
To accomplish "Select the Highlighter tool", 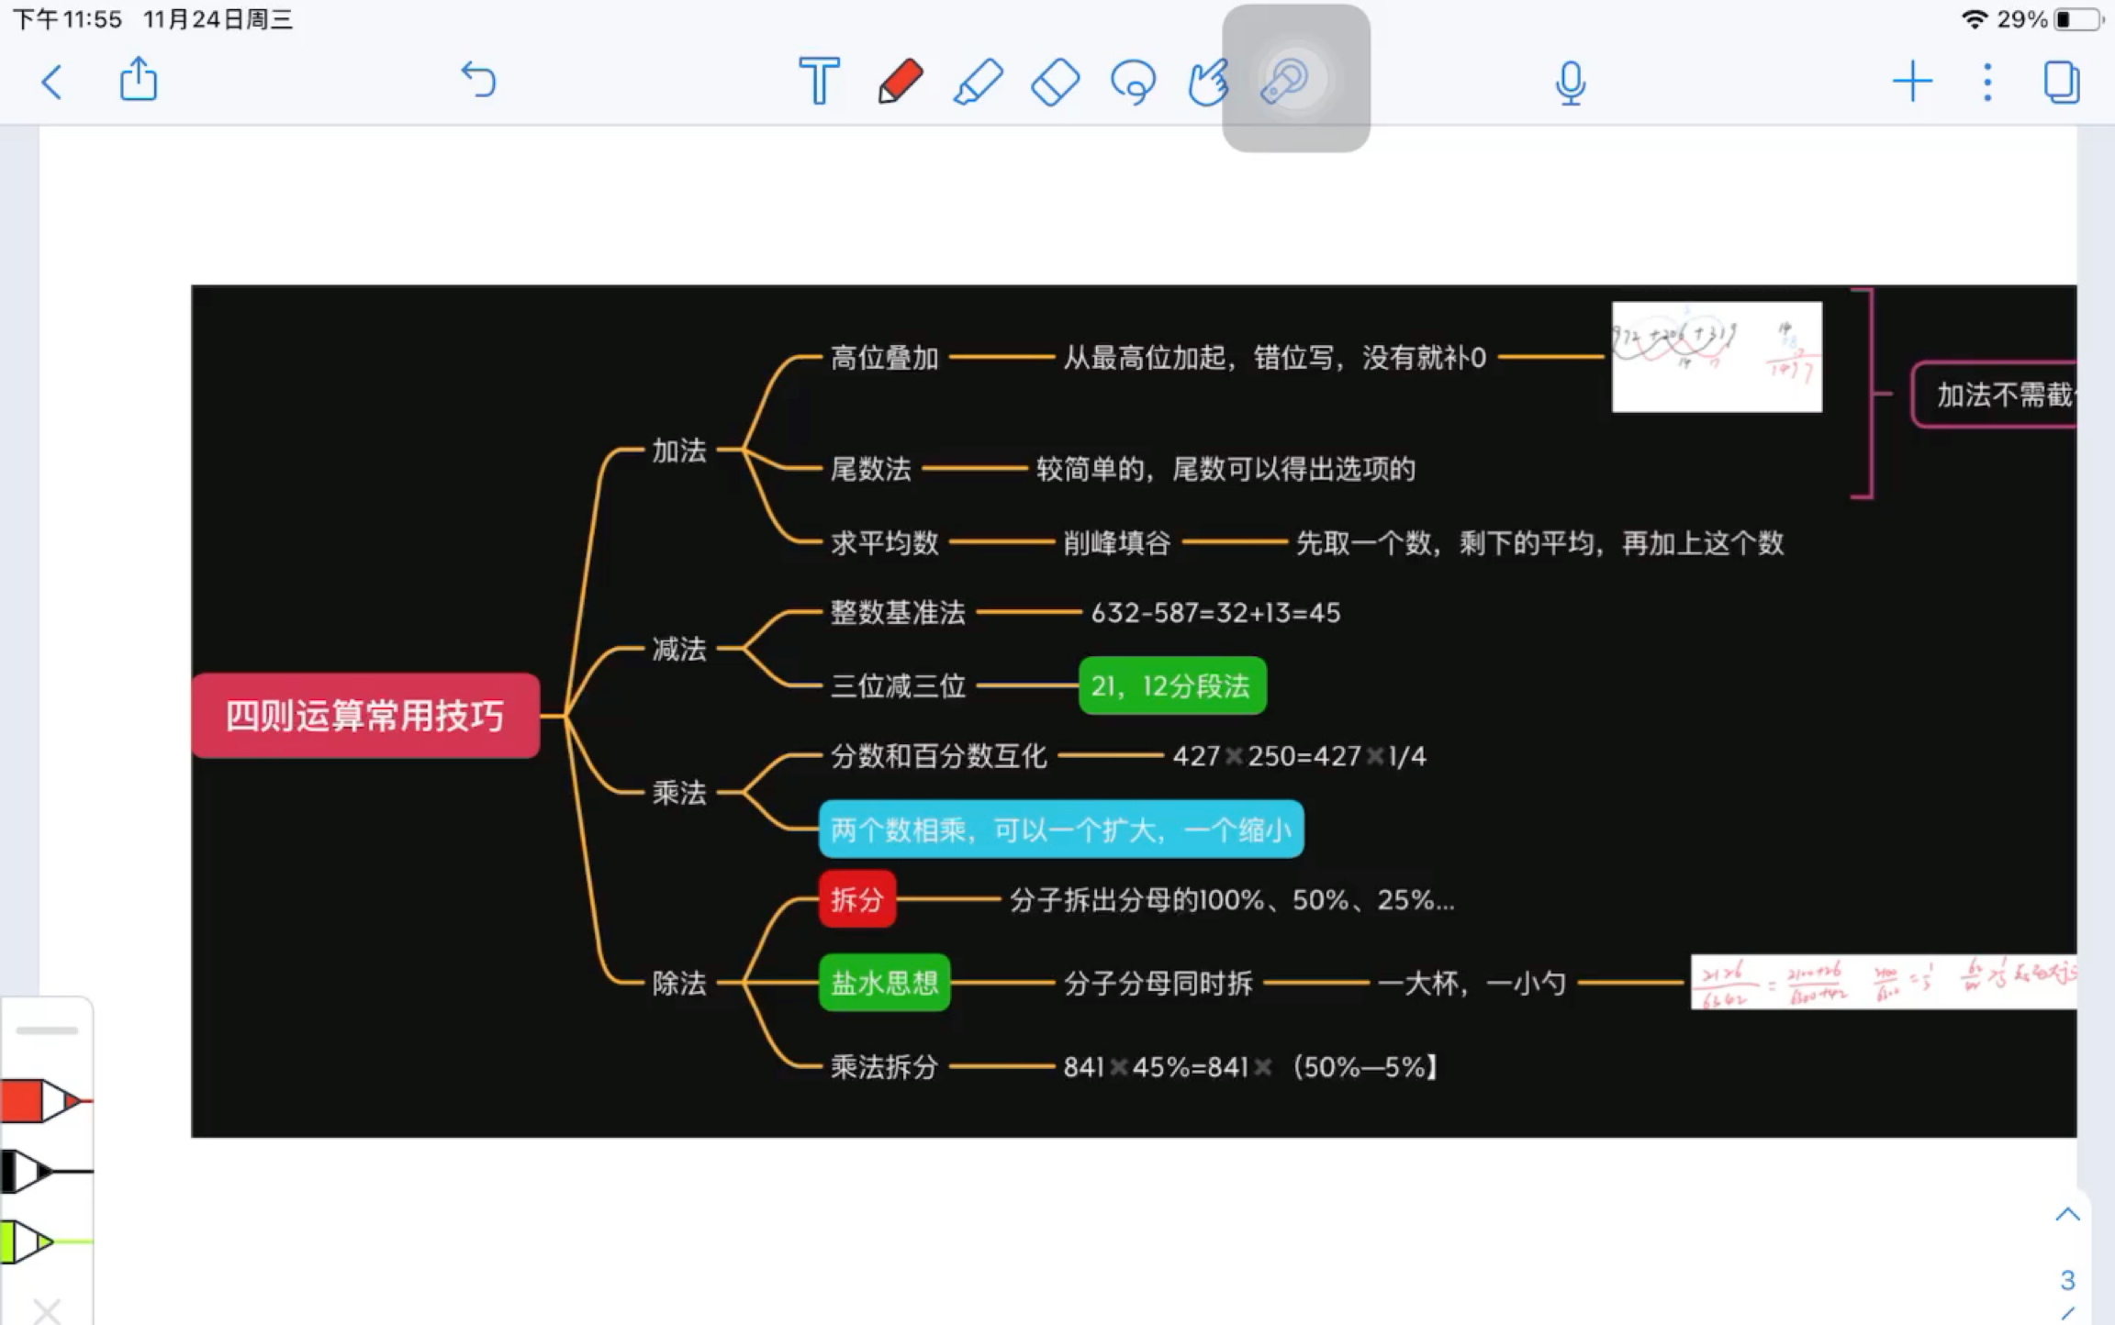I will (x=978, y=82).
